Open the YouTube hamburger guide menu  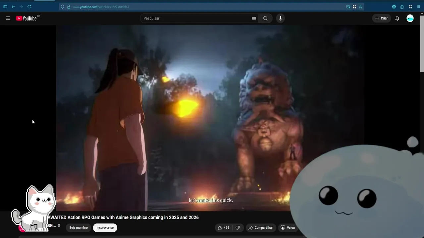pos(8,18)
